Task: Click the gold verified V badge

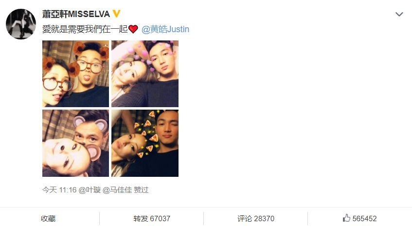Action: pos(116,14)
